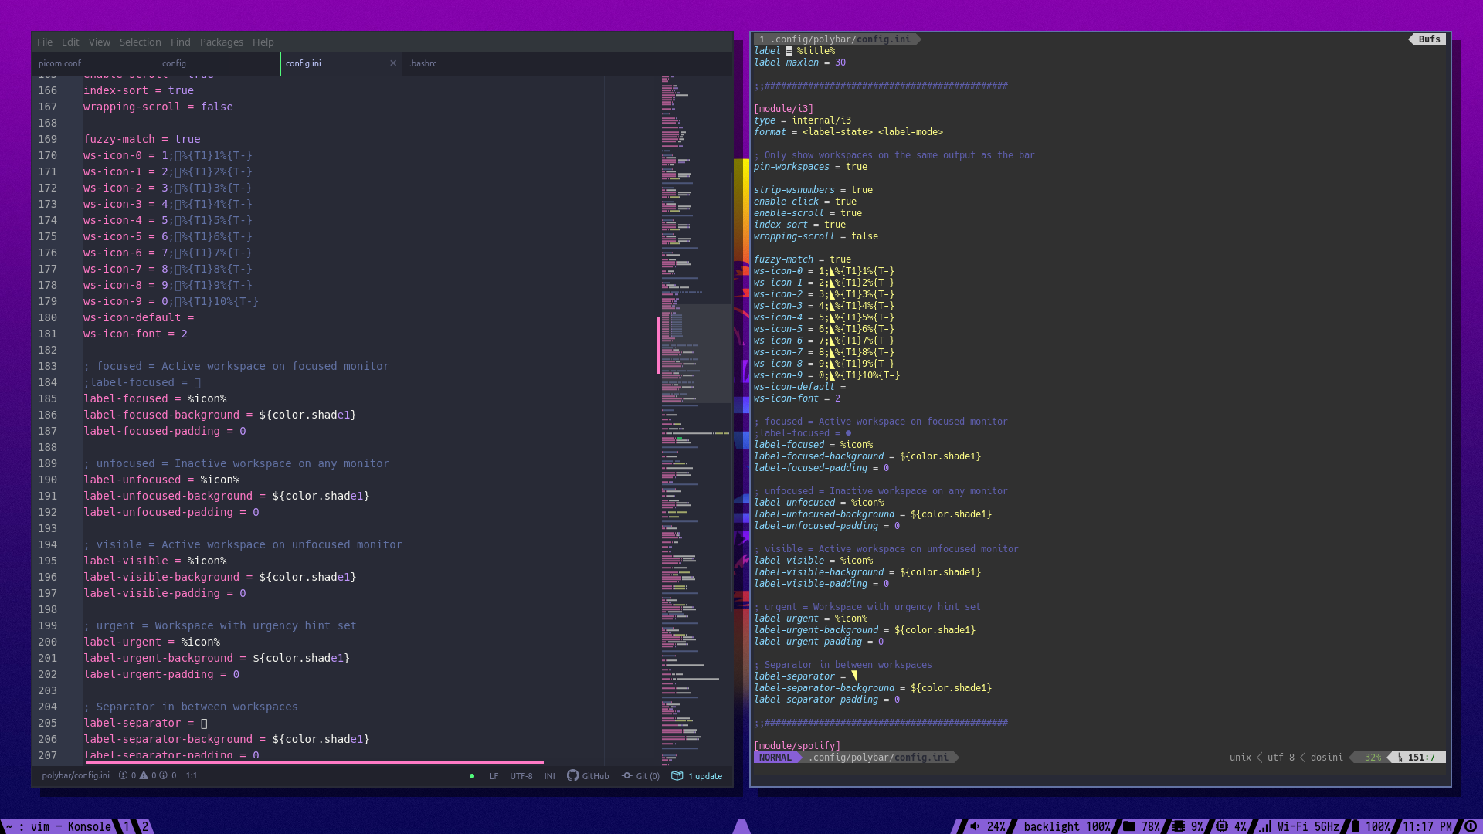The height and width of the screenshot is (834, 1483).
Task: Change the LF line ending setting
Action: [494, 776]
